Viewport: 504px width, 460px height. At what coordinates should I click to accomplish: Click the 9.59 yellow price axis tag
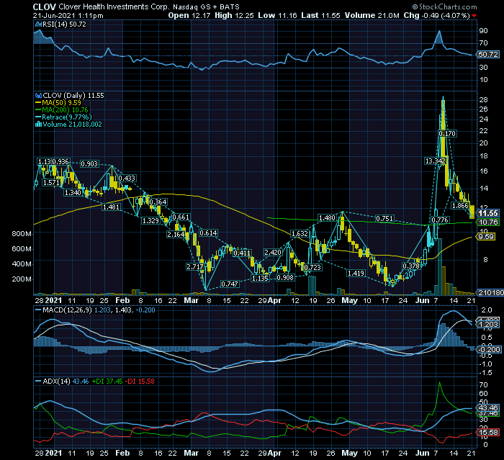point(486,237)
